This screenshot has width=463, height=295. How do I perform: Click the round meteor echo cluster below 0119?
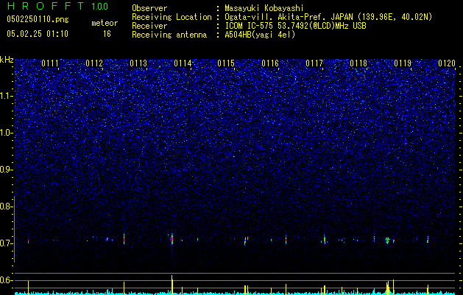click(388, 240)
